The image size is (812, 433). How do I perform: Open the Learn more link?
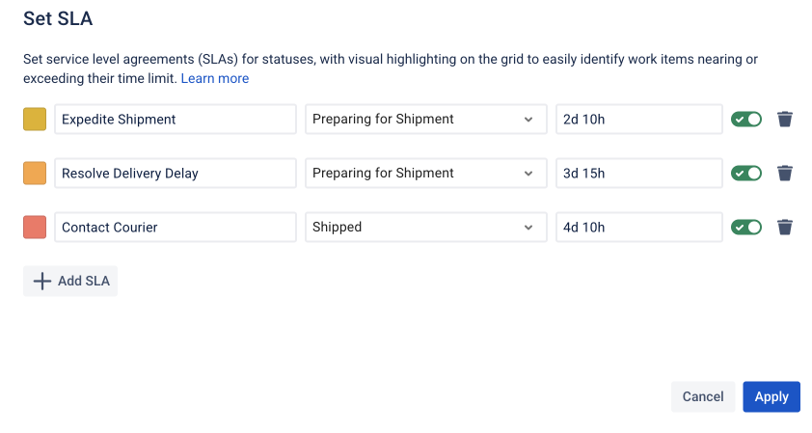[x=215, y=78]
